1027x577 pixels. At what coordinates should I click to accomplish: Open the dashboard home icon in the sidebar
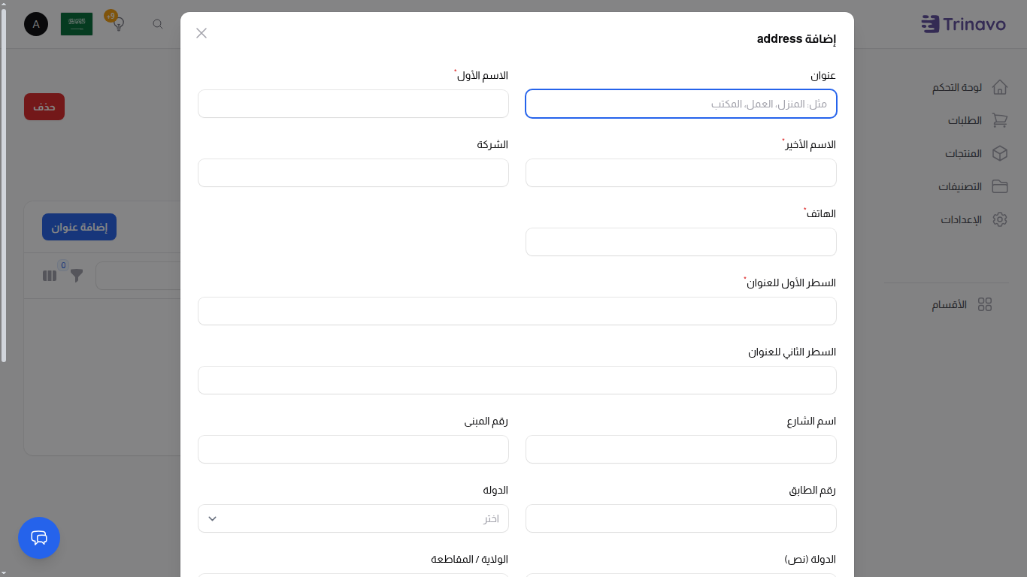click(1000, 87)
